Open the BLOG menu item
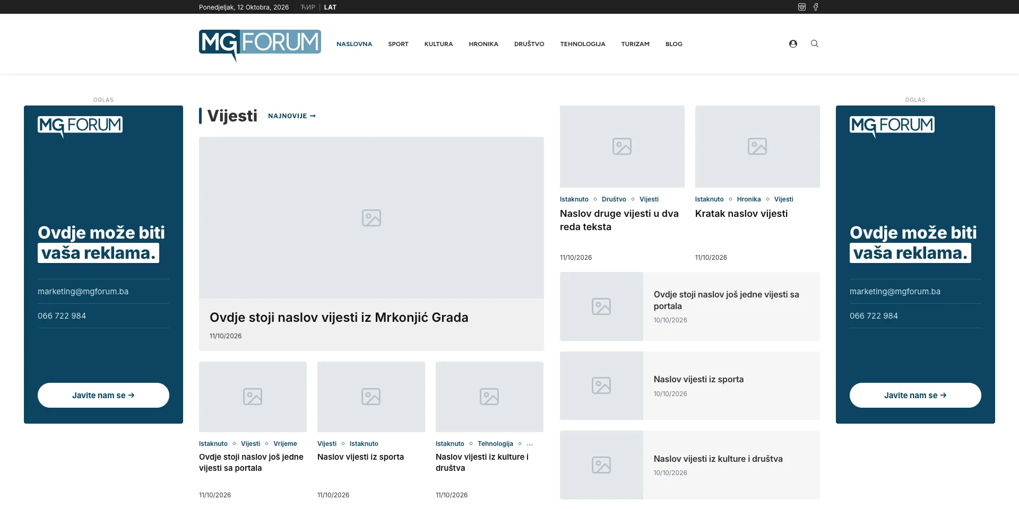Screen dimensions: 1019x509 click(674, 44)
